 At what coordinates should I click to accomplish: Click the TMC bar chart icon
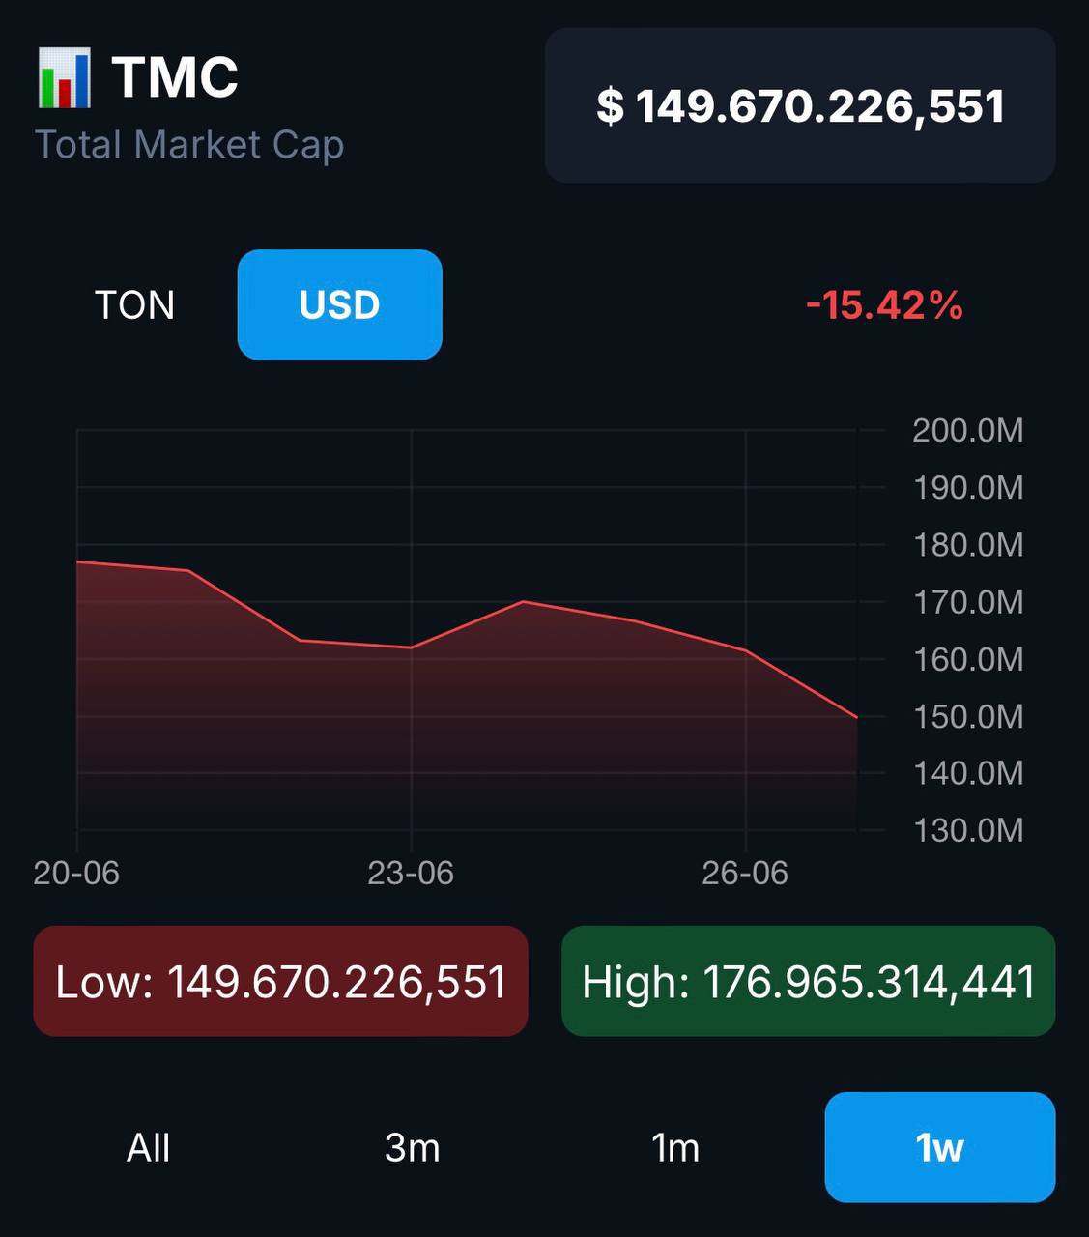pos(65,77)
